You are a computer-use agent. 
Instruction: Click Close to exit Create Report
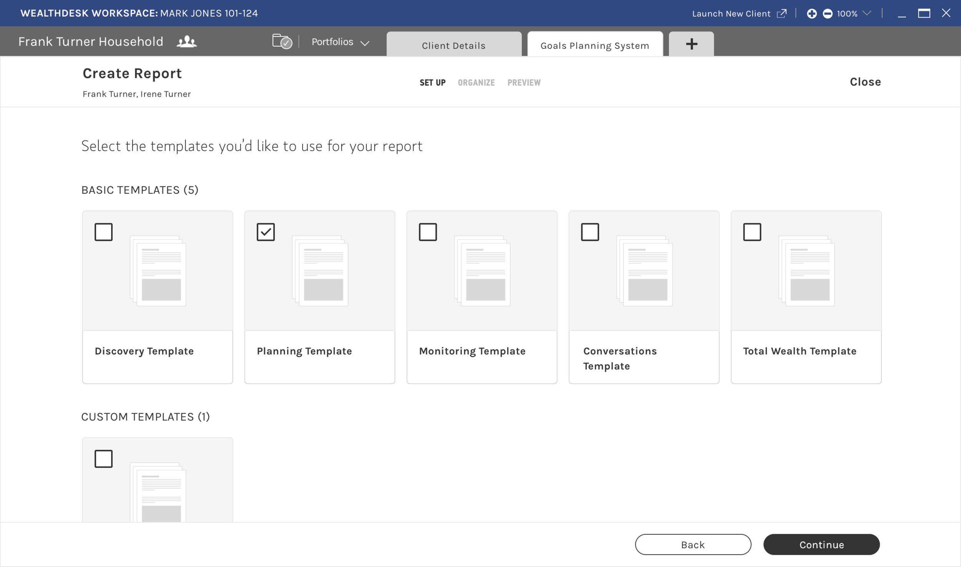tap(865, 82)
